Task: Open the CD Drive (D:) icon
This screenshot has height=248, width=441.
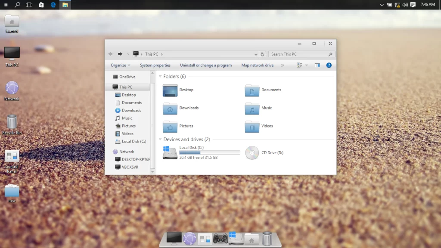Action: click(x=252, y=153)
